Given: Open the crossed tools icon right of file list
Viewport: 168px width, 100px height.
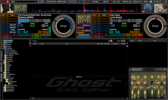Looking at the screenshot, I should pyautogui.click(x=127, y=46).
